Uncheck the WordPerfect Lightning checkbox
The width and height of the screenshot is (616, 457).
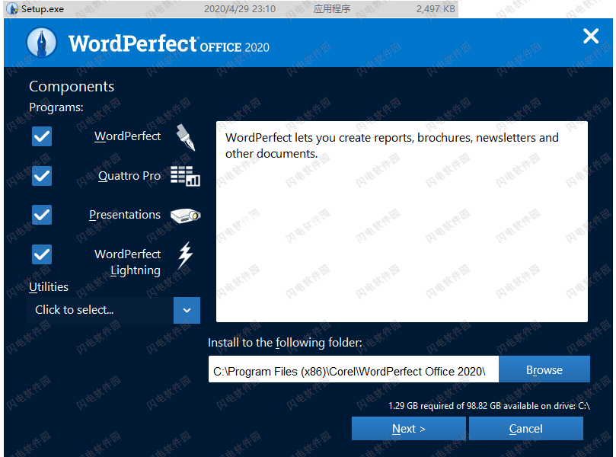click(x=42, y=254)
